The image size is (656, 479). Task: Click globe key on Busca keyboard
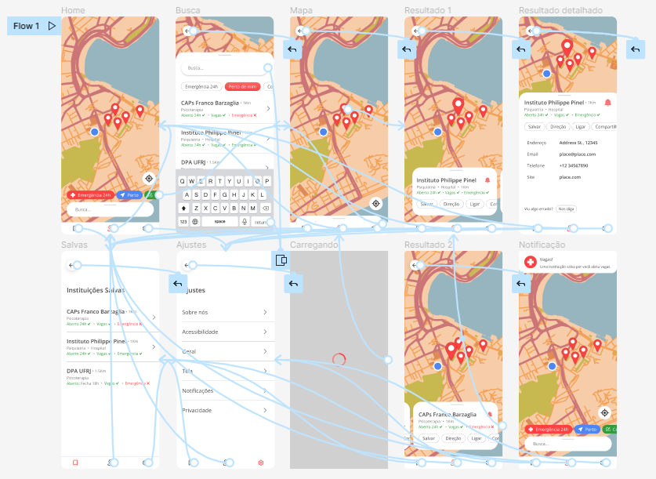tap(195, 222)
